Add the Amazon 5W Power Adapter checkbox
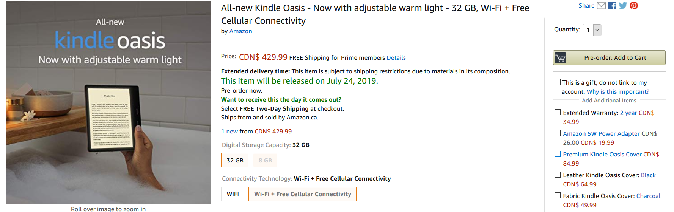This screenshot has height=212, width=674. point(558,133)
